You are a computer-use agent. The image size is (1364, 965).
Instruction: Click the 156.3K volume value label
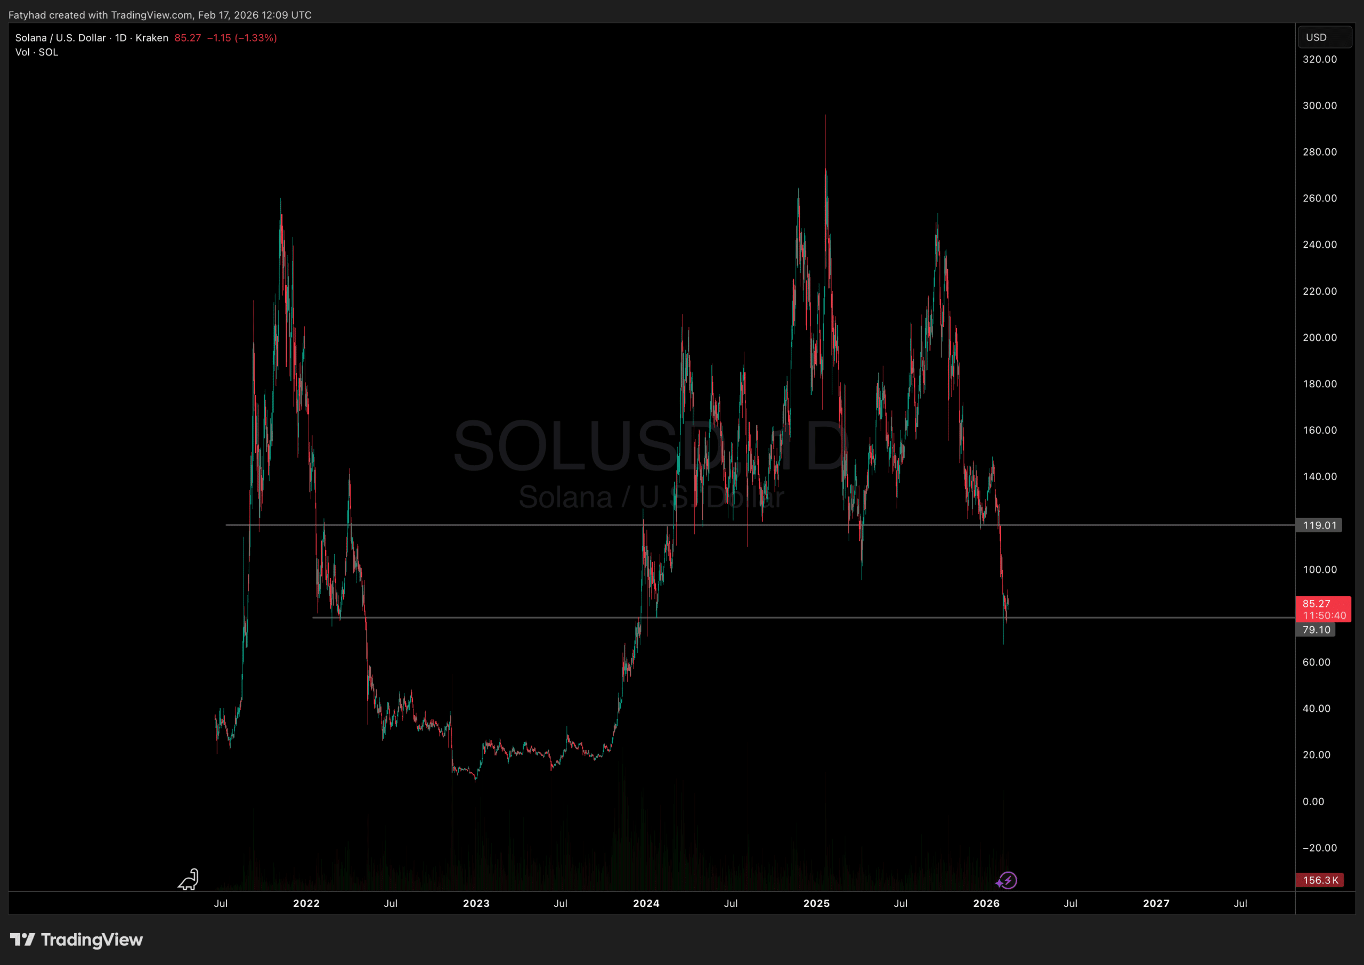click(x=1320, y=880)
